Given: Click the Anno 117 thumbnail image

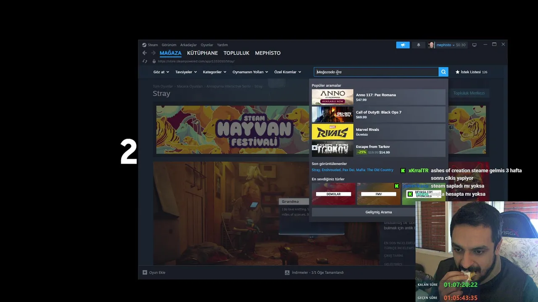Looking at the screenshot, I should pyautogui.click(x=332, y=97).
